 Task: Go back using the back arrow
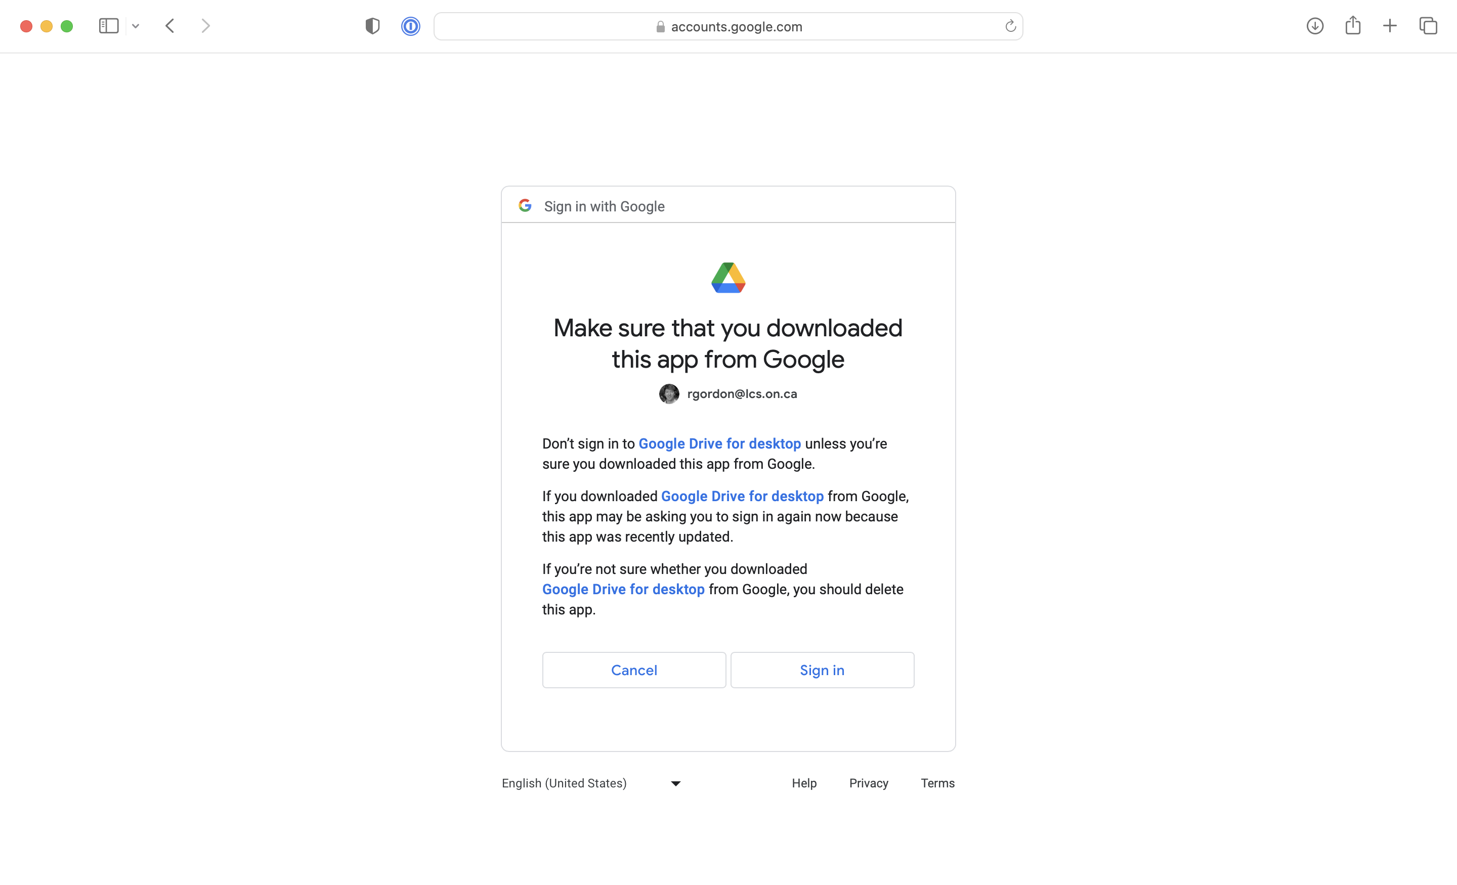coord(169,26)
